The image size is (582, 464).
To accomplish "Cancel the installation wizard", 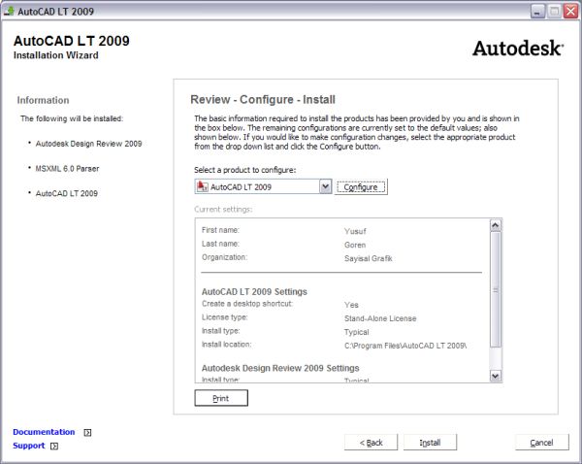I will tap(542, 443).
